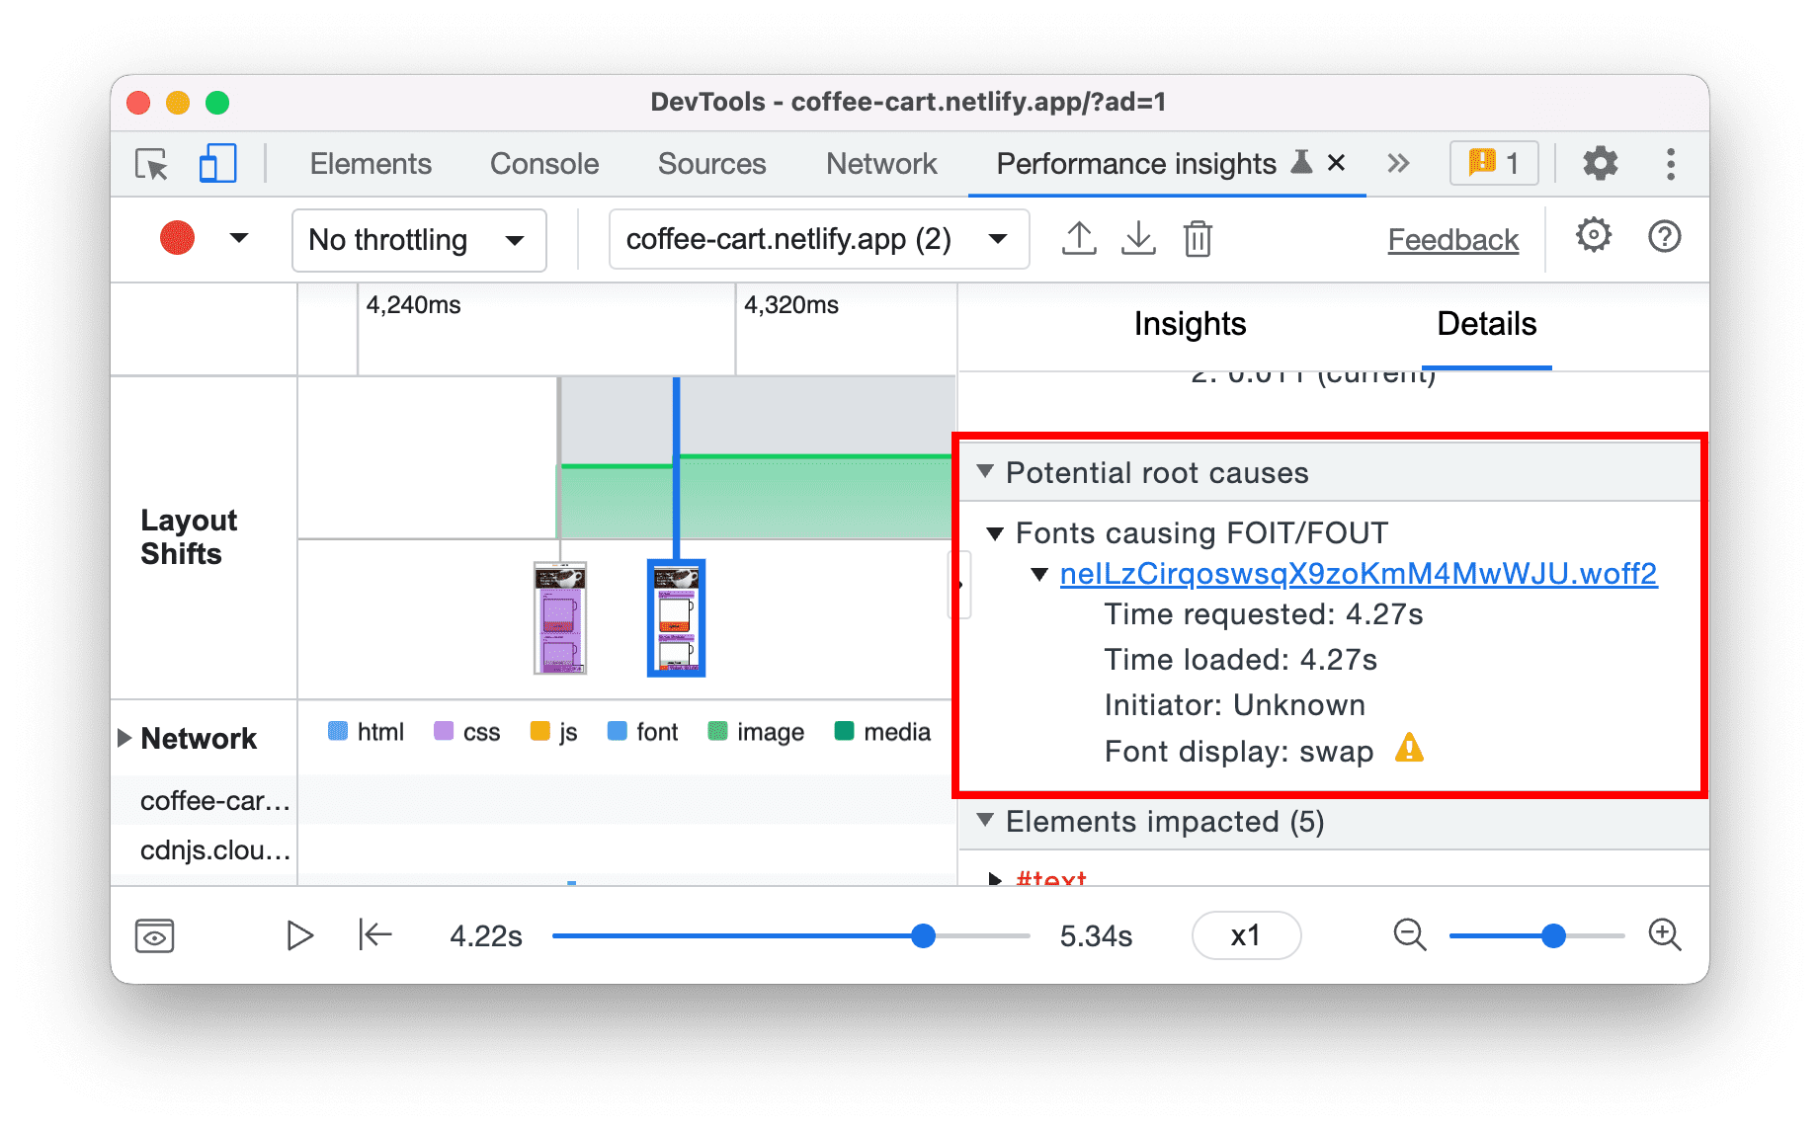The width and height of the screenshot is (1820, 1130).
Task: Click the playback position slider
Action: click(x=922, y=935)
